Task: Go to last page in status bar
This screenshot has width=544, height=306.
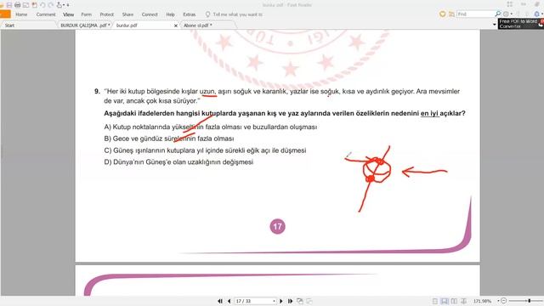Action: (290, 301)
